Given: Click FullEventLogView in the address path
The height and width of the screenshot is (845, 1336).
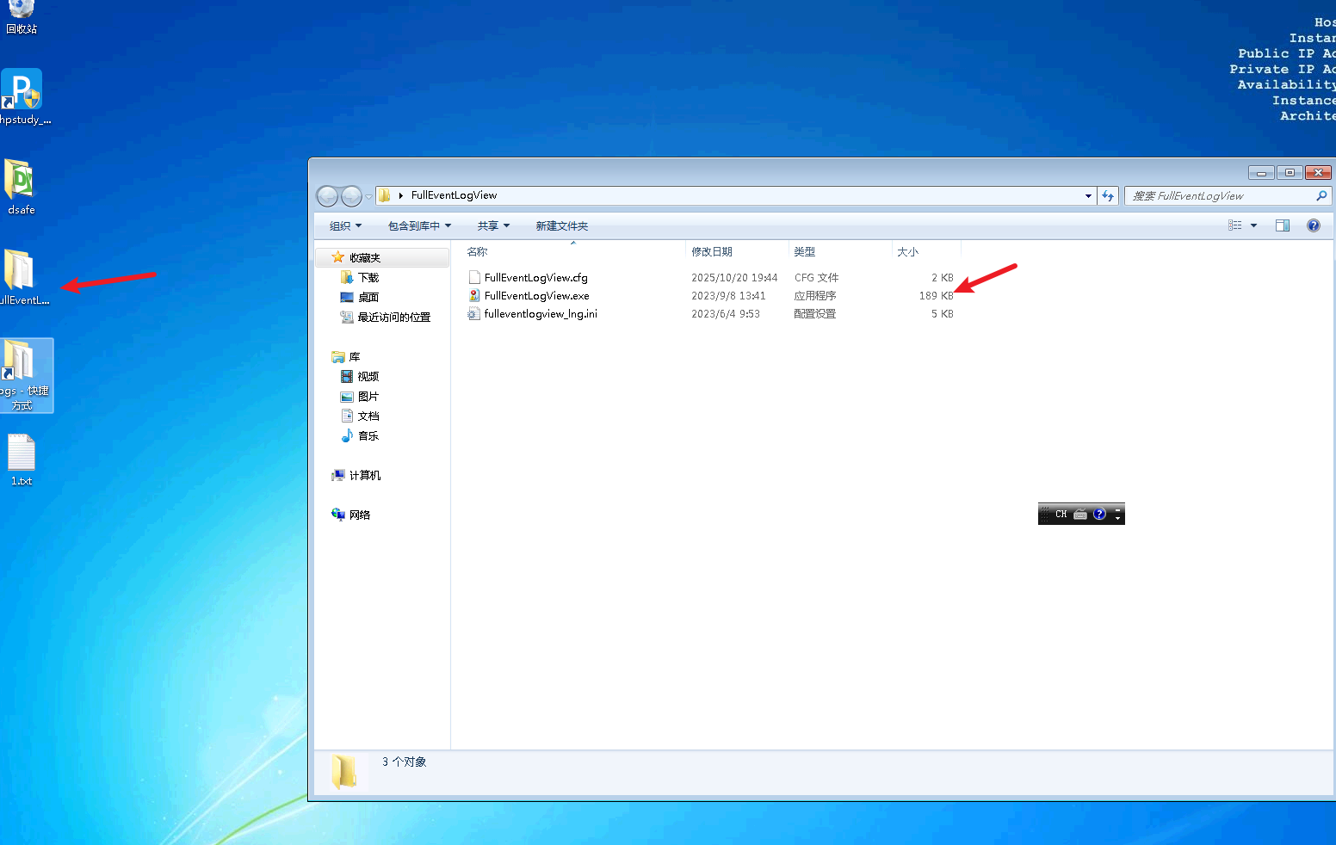Looking at the screenshot, I should [454, 195].
